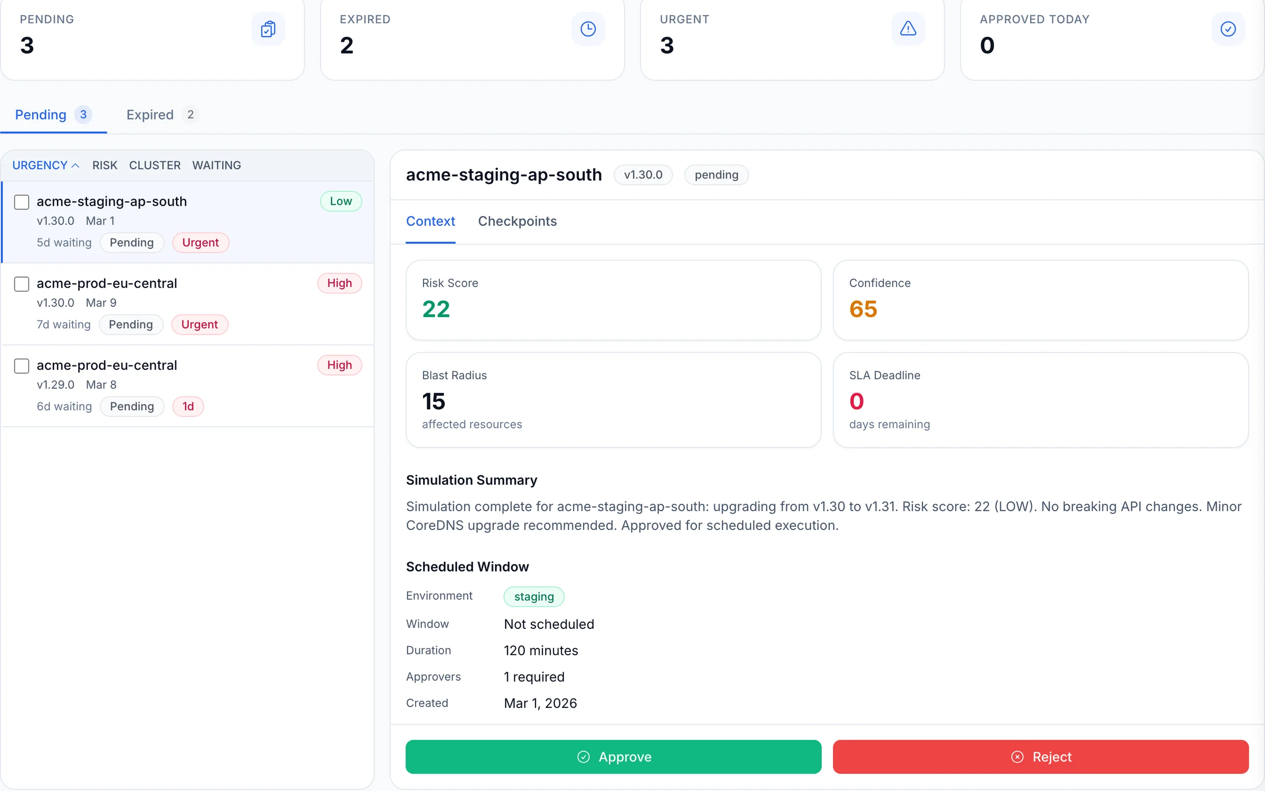Select the v1.30.0 version chip in the header
1265x791 pixels.
[x=642, y=175]
